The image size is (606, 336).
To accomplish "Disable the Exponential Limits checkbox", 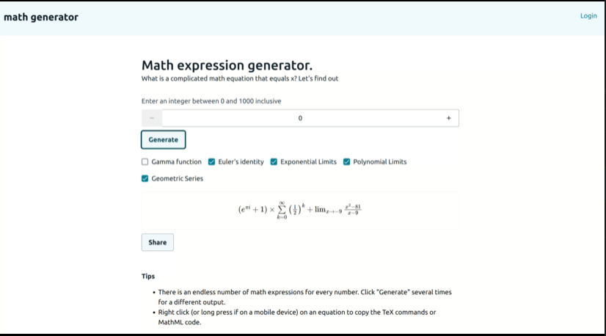I will (274, 162).
